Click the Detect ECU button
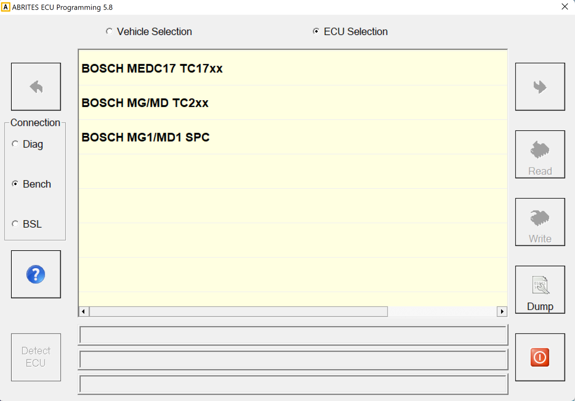The image size is (575, 401). tap(36, 357)
